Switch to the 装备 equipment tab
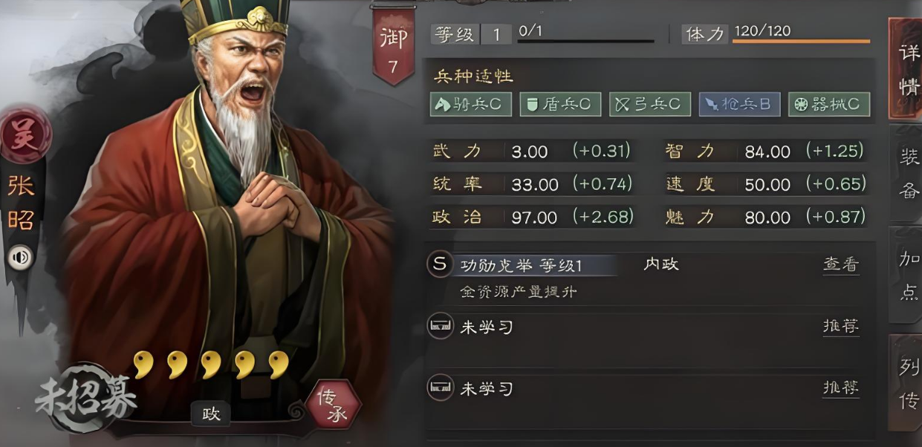 point(906,172)
